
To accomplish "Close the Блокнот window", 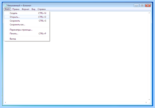I will pyautogui.click(x=148, y=5).
